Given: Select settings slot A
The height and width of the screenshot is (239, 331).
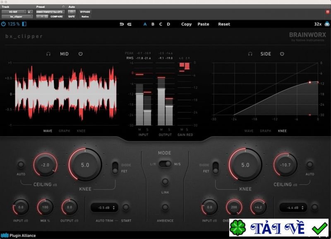Looking at the screenshot, I should 145,24.
